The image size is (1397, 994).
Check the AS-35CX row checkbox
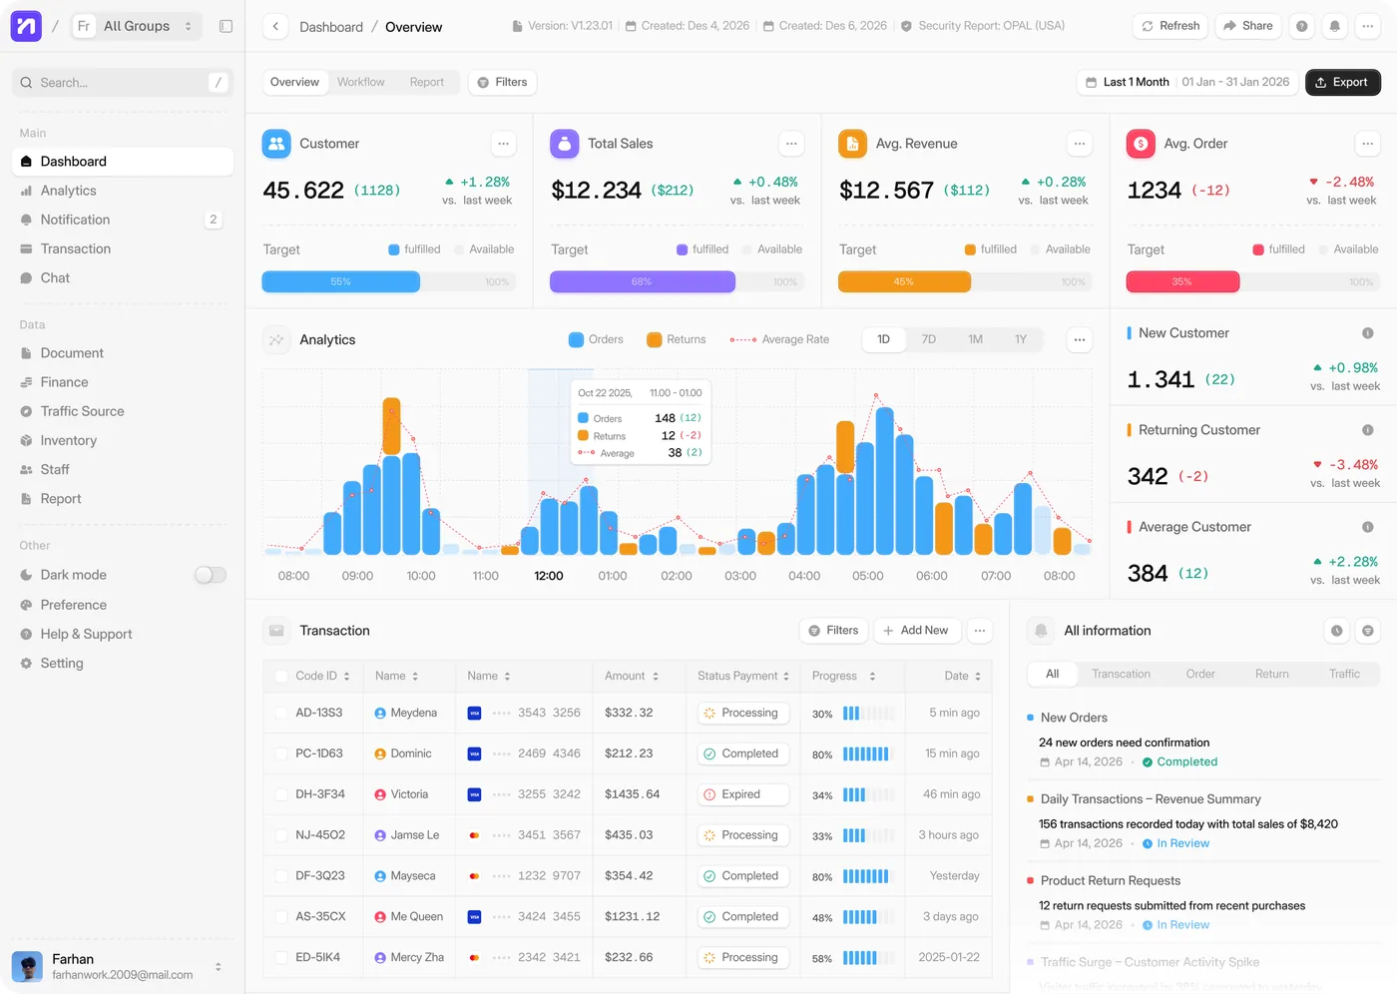(x=281, y=916)
